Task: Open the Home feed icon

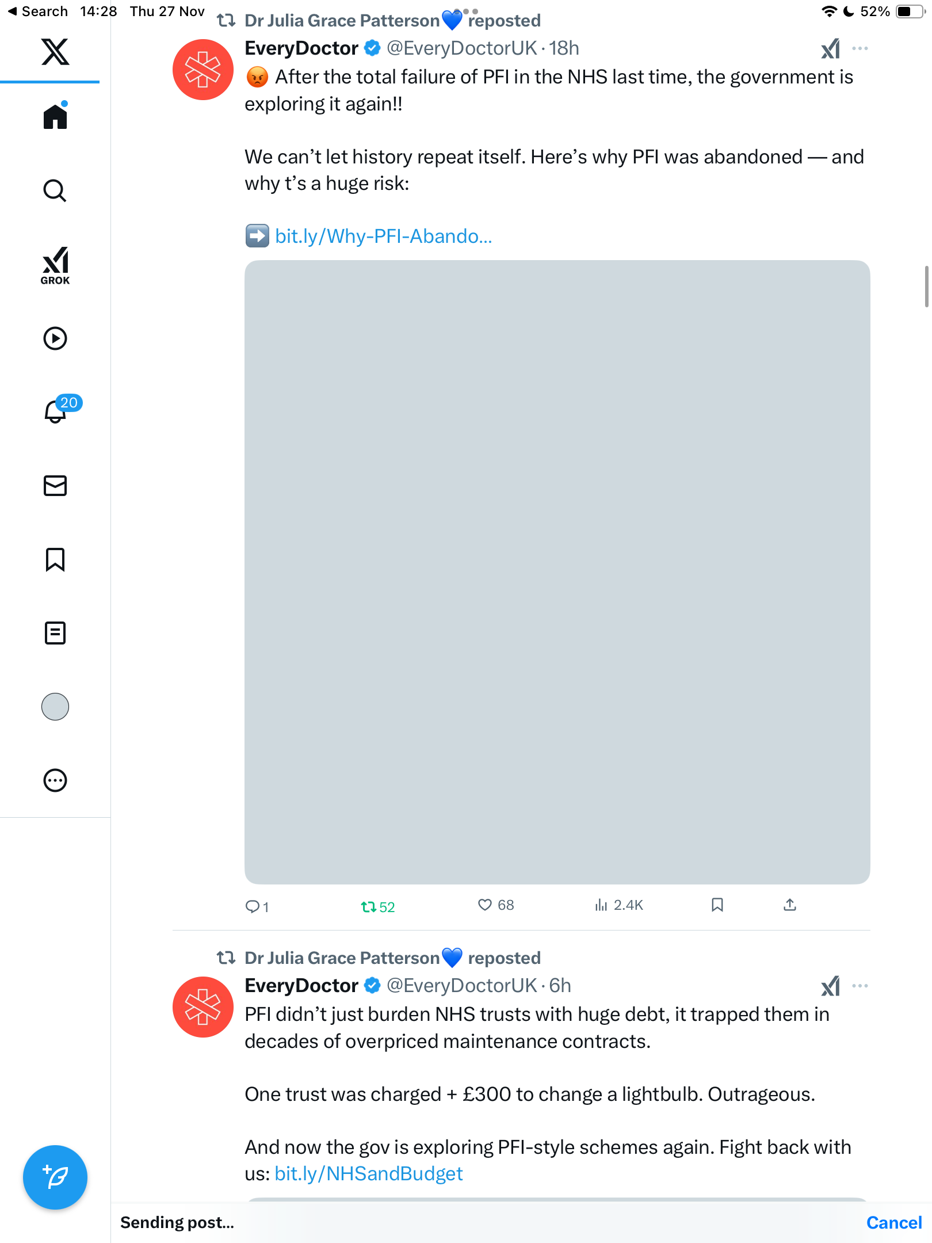Action: [55, 116]
